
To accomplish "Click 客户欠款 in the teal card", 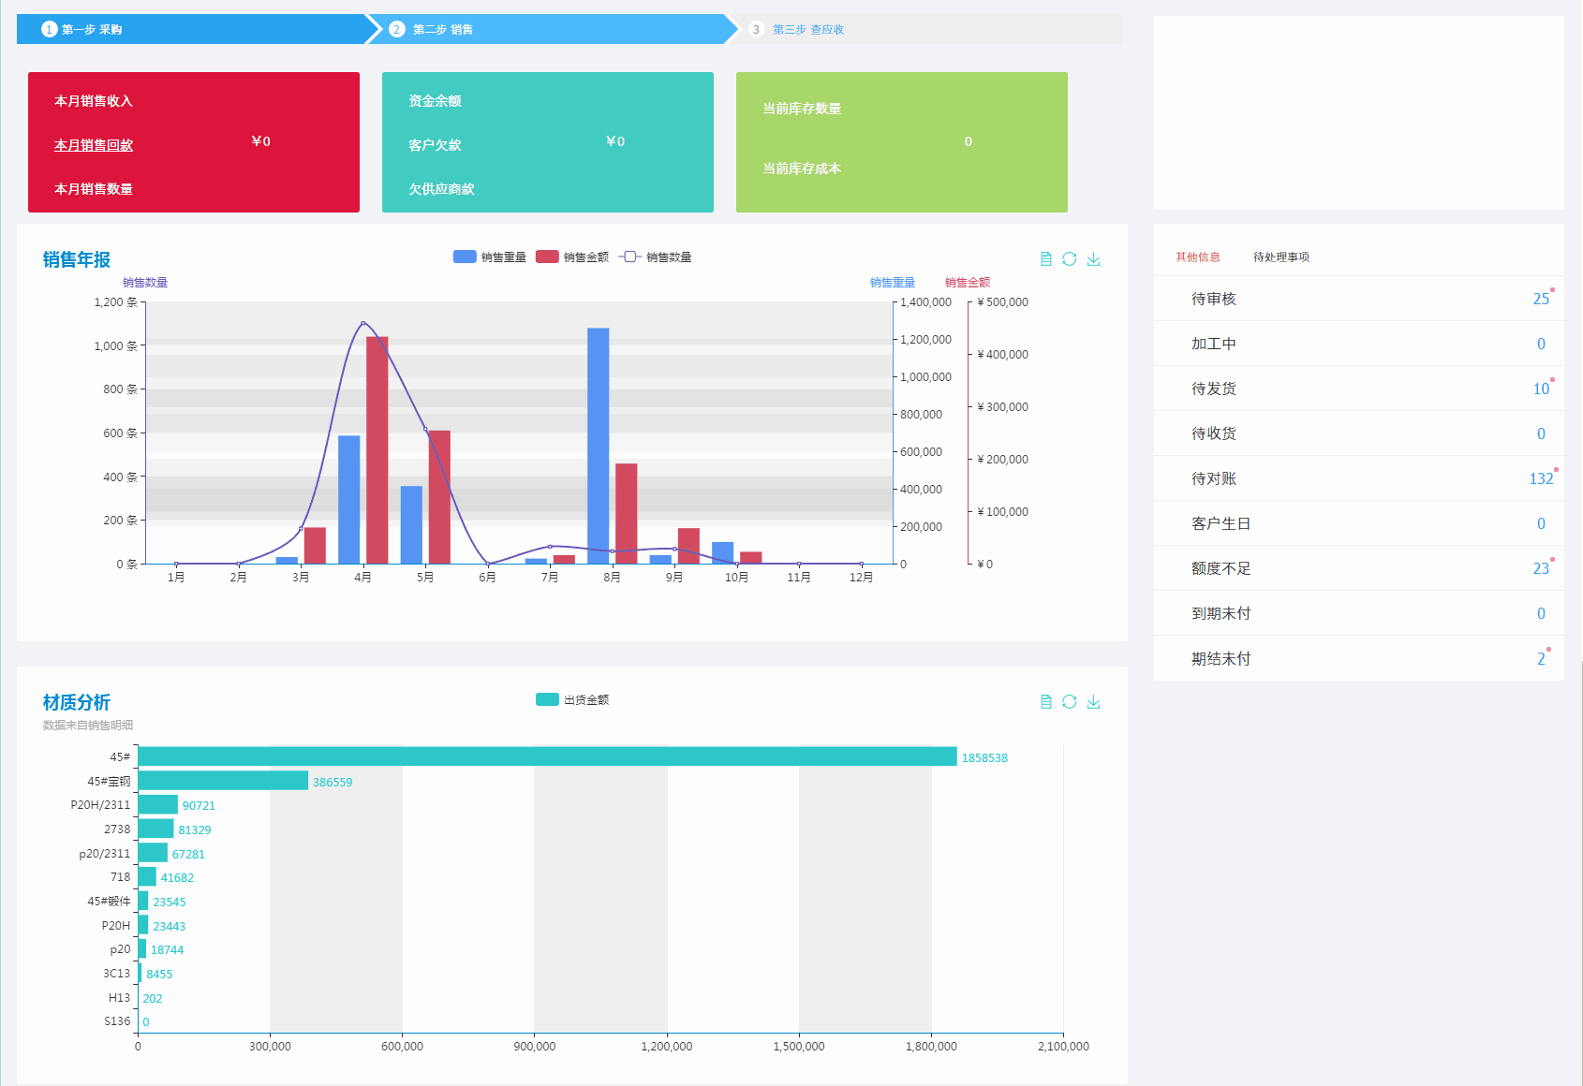I will click(x=435, y=145).
